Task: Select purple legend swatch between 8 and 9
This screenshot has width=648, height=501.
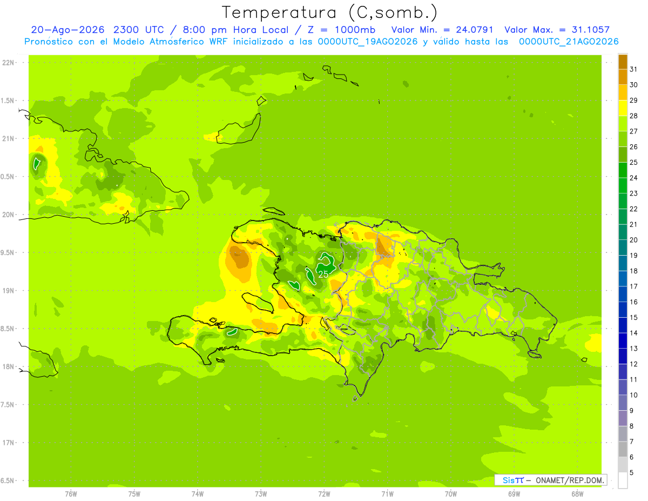Action: pos(623,418)
